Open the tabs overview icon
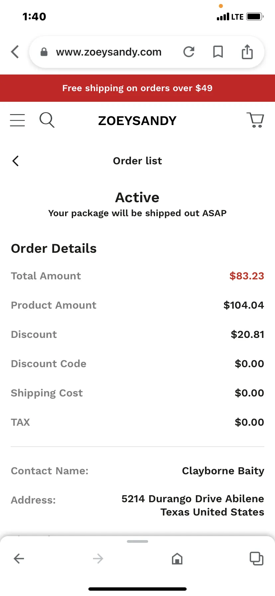Screen dimensions: 275x596 (256, 558)
